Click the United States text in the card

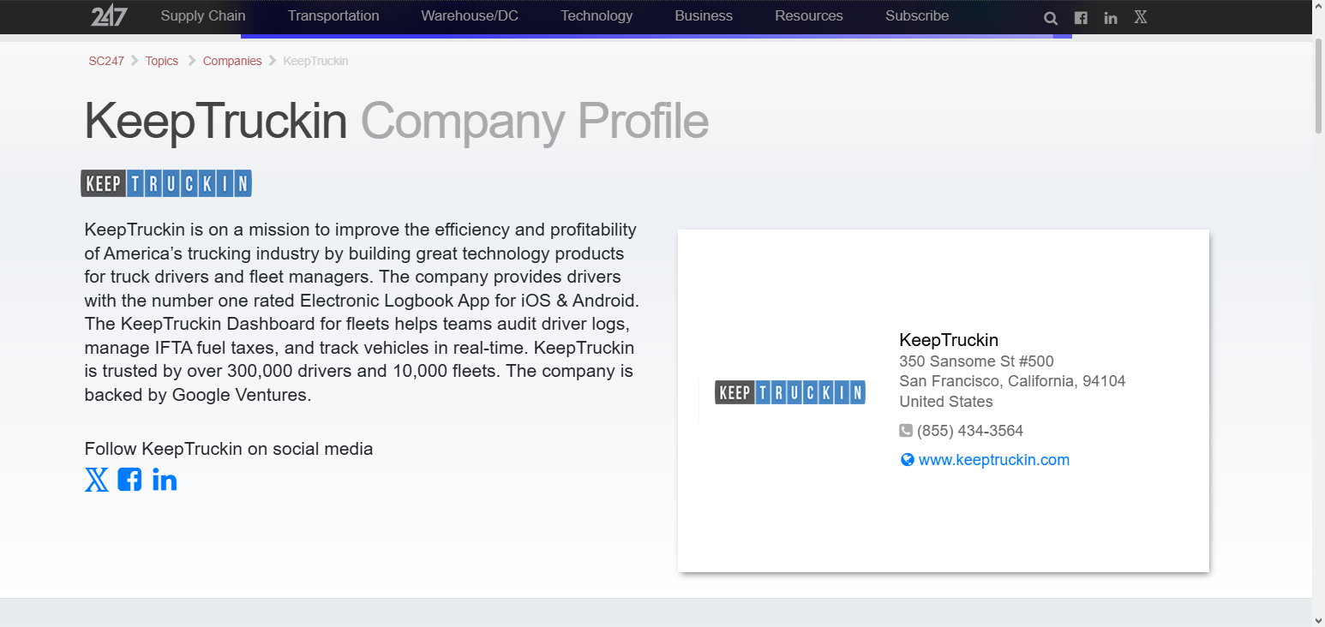(x=946, y=402)
